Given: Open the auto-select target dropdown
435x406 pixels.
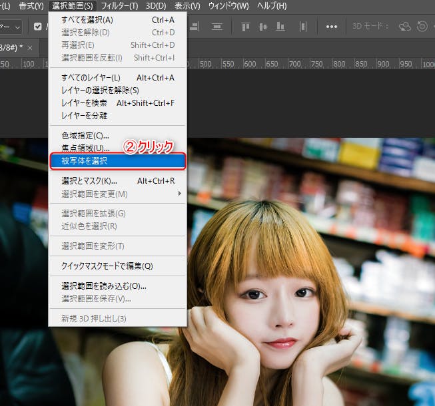Looking at the screenshot, I should [x=13, y=27].
